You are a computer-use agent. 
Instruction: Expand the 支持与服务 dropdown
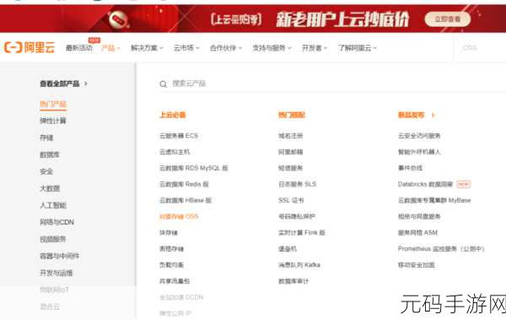272,48
